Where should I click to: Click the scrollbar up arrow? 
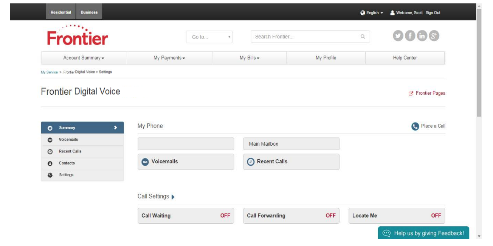[479, 6]
